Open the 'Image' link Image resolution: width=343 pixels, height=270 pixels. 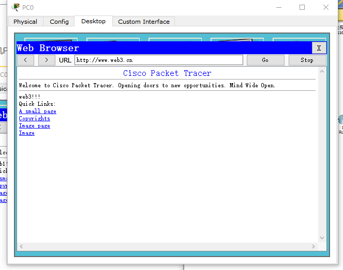click(x=27, y=133)
